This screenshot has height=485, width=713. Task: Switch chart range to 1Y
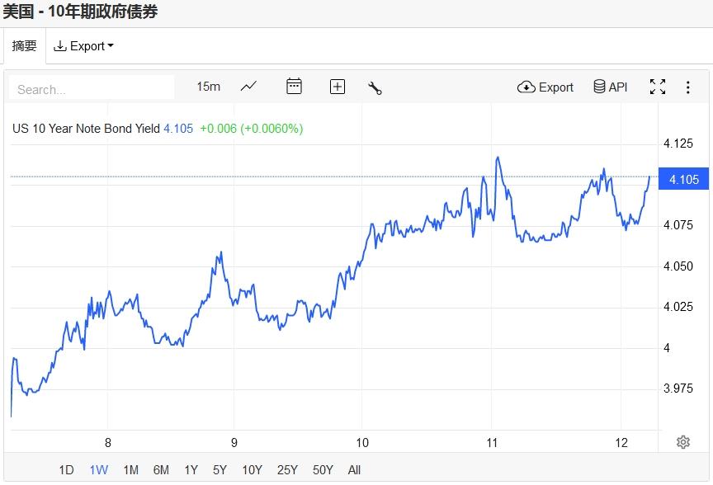[x=191, y=470]
